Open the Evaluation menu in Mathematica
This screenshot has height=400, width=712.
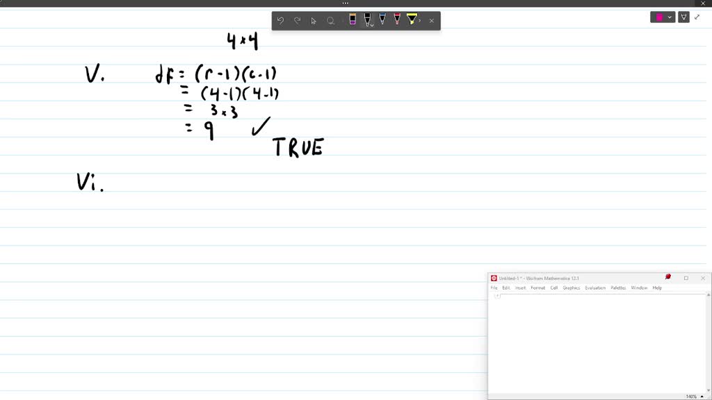[596, 287]
